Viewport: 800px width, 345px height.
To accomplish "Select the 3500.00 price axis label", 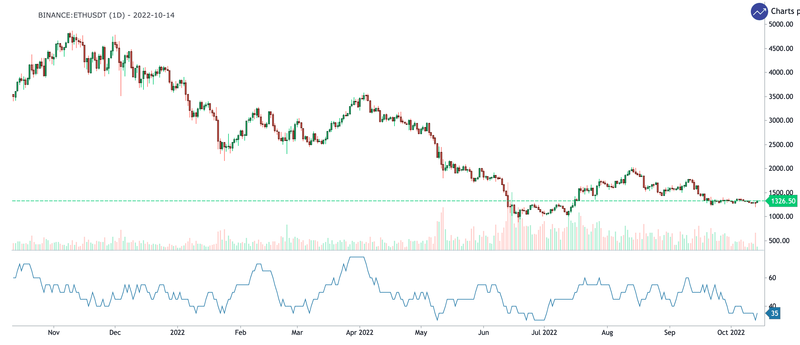I will [780, 97].
